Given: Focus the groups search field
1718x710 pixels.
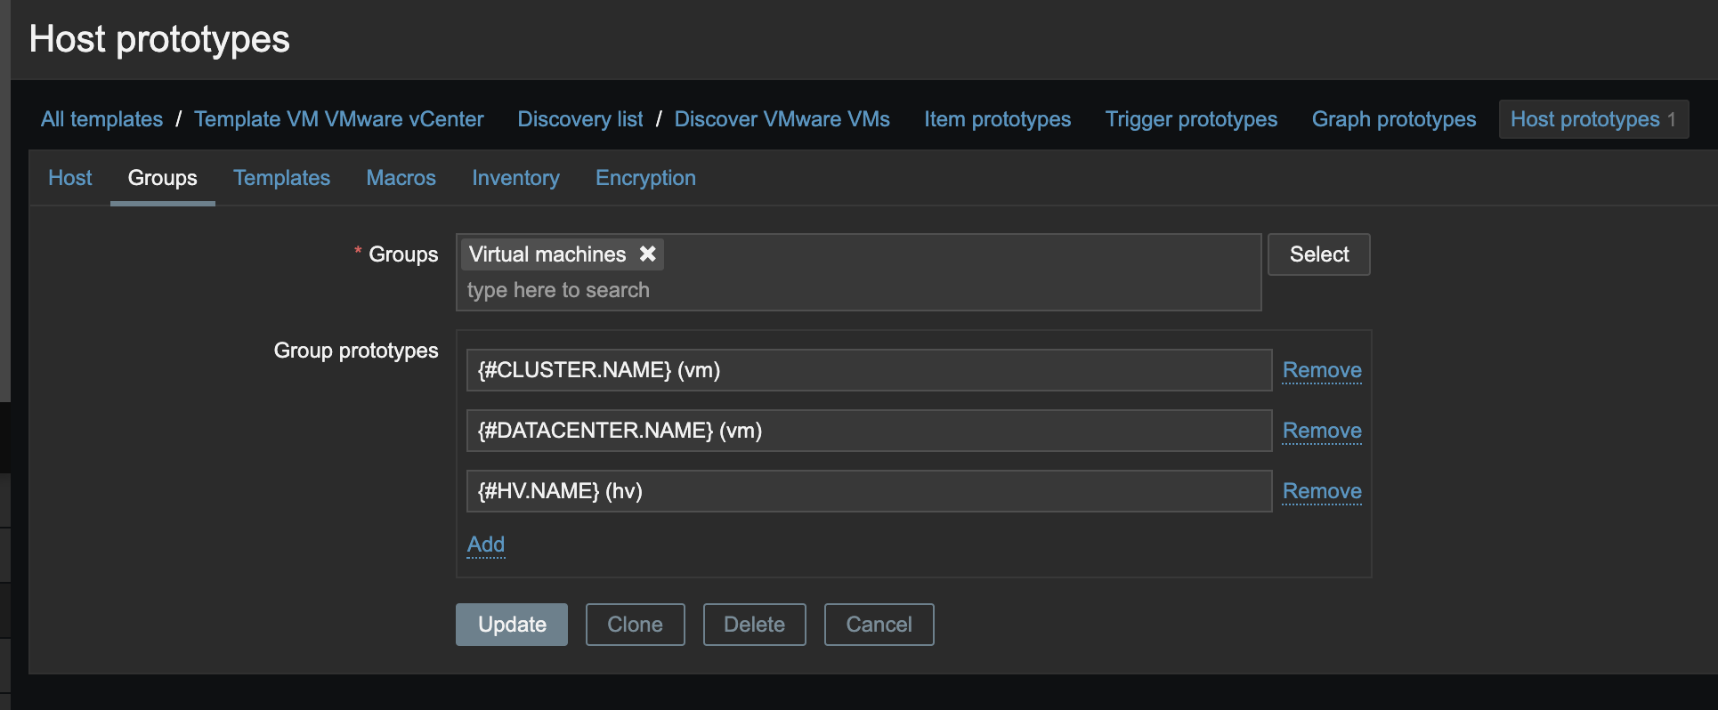Looking at the screenshot, I should [801, 290].
